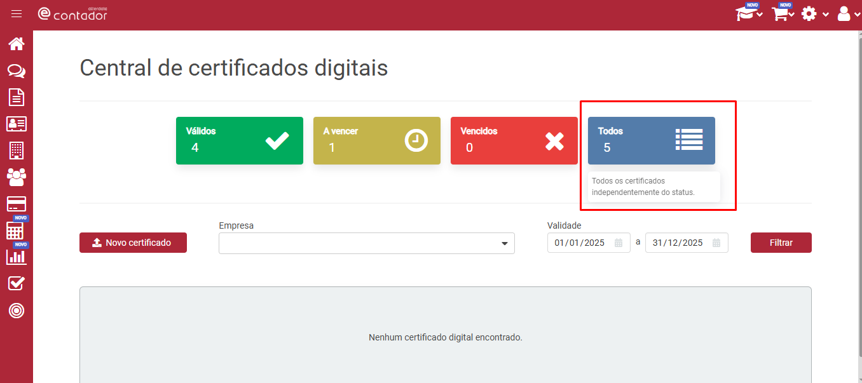862x383 pixels.
Task: Open the settings gear dropdown
Action: 815,13
